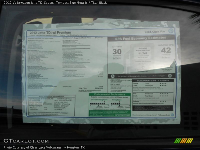The width and height of the screenshot is (200, 150).
Task: Click the City MPG 30 value
Action: 117,51
